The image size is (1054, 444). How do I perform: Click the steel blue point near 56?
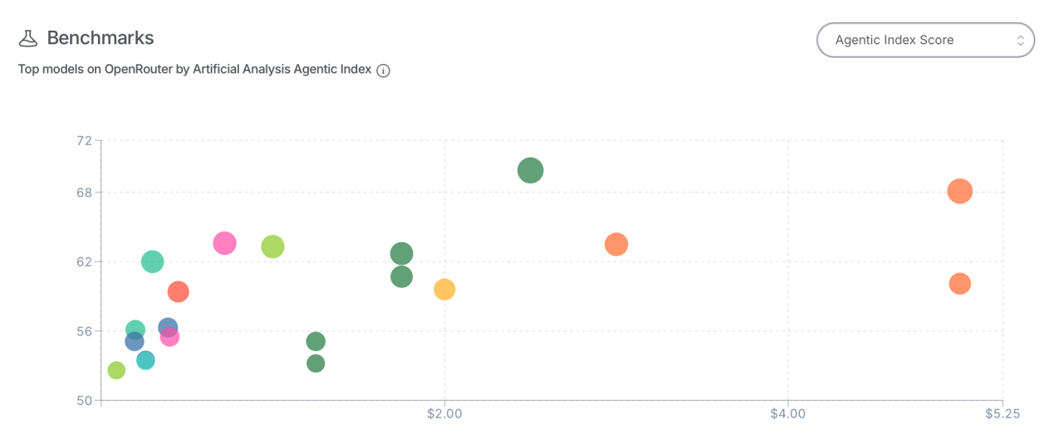pyautogui.click(x=168, y=326)
